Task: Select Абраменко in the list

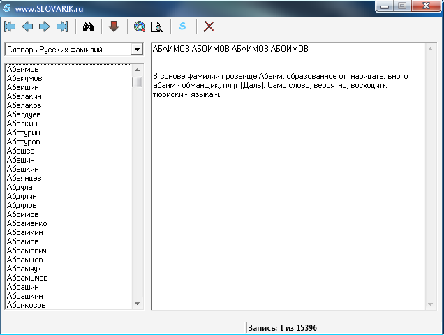Action: [x=68, y=223]
